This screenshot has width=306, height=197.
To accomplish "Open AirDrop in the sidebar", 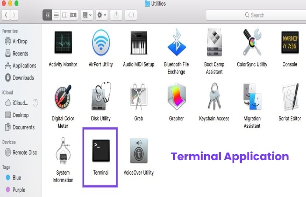I will [x=17, y=41].
